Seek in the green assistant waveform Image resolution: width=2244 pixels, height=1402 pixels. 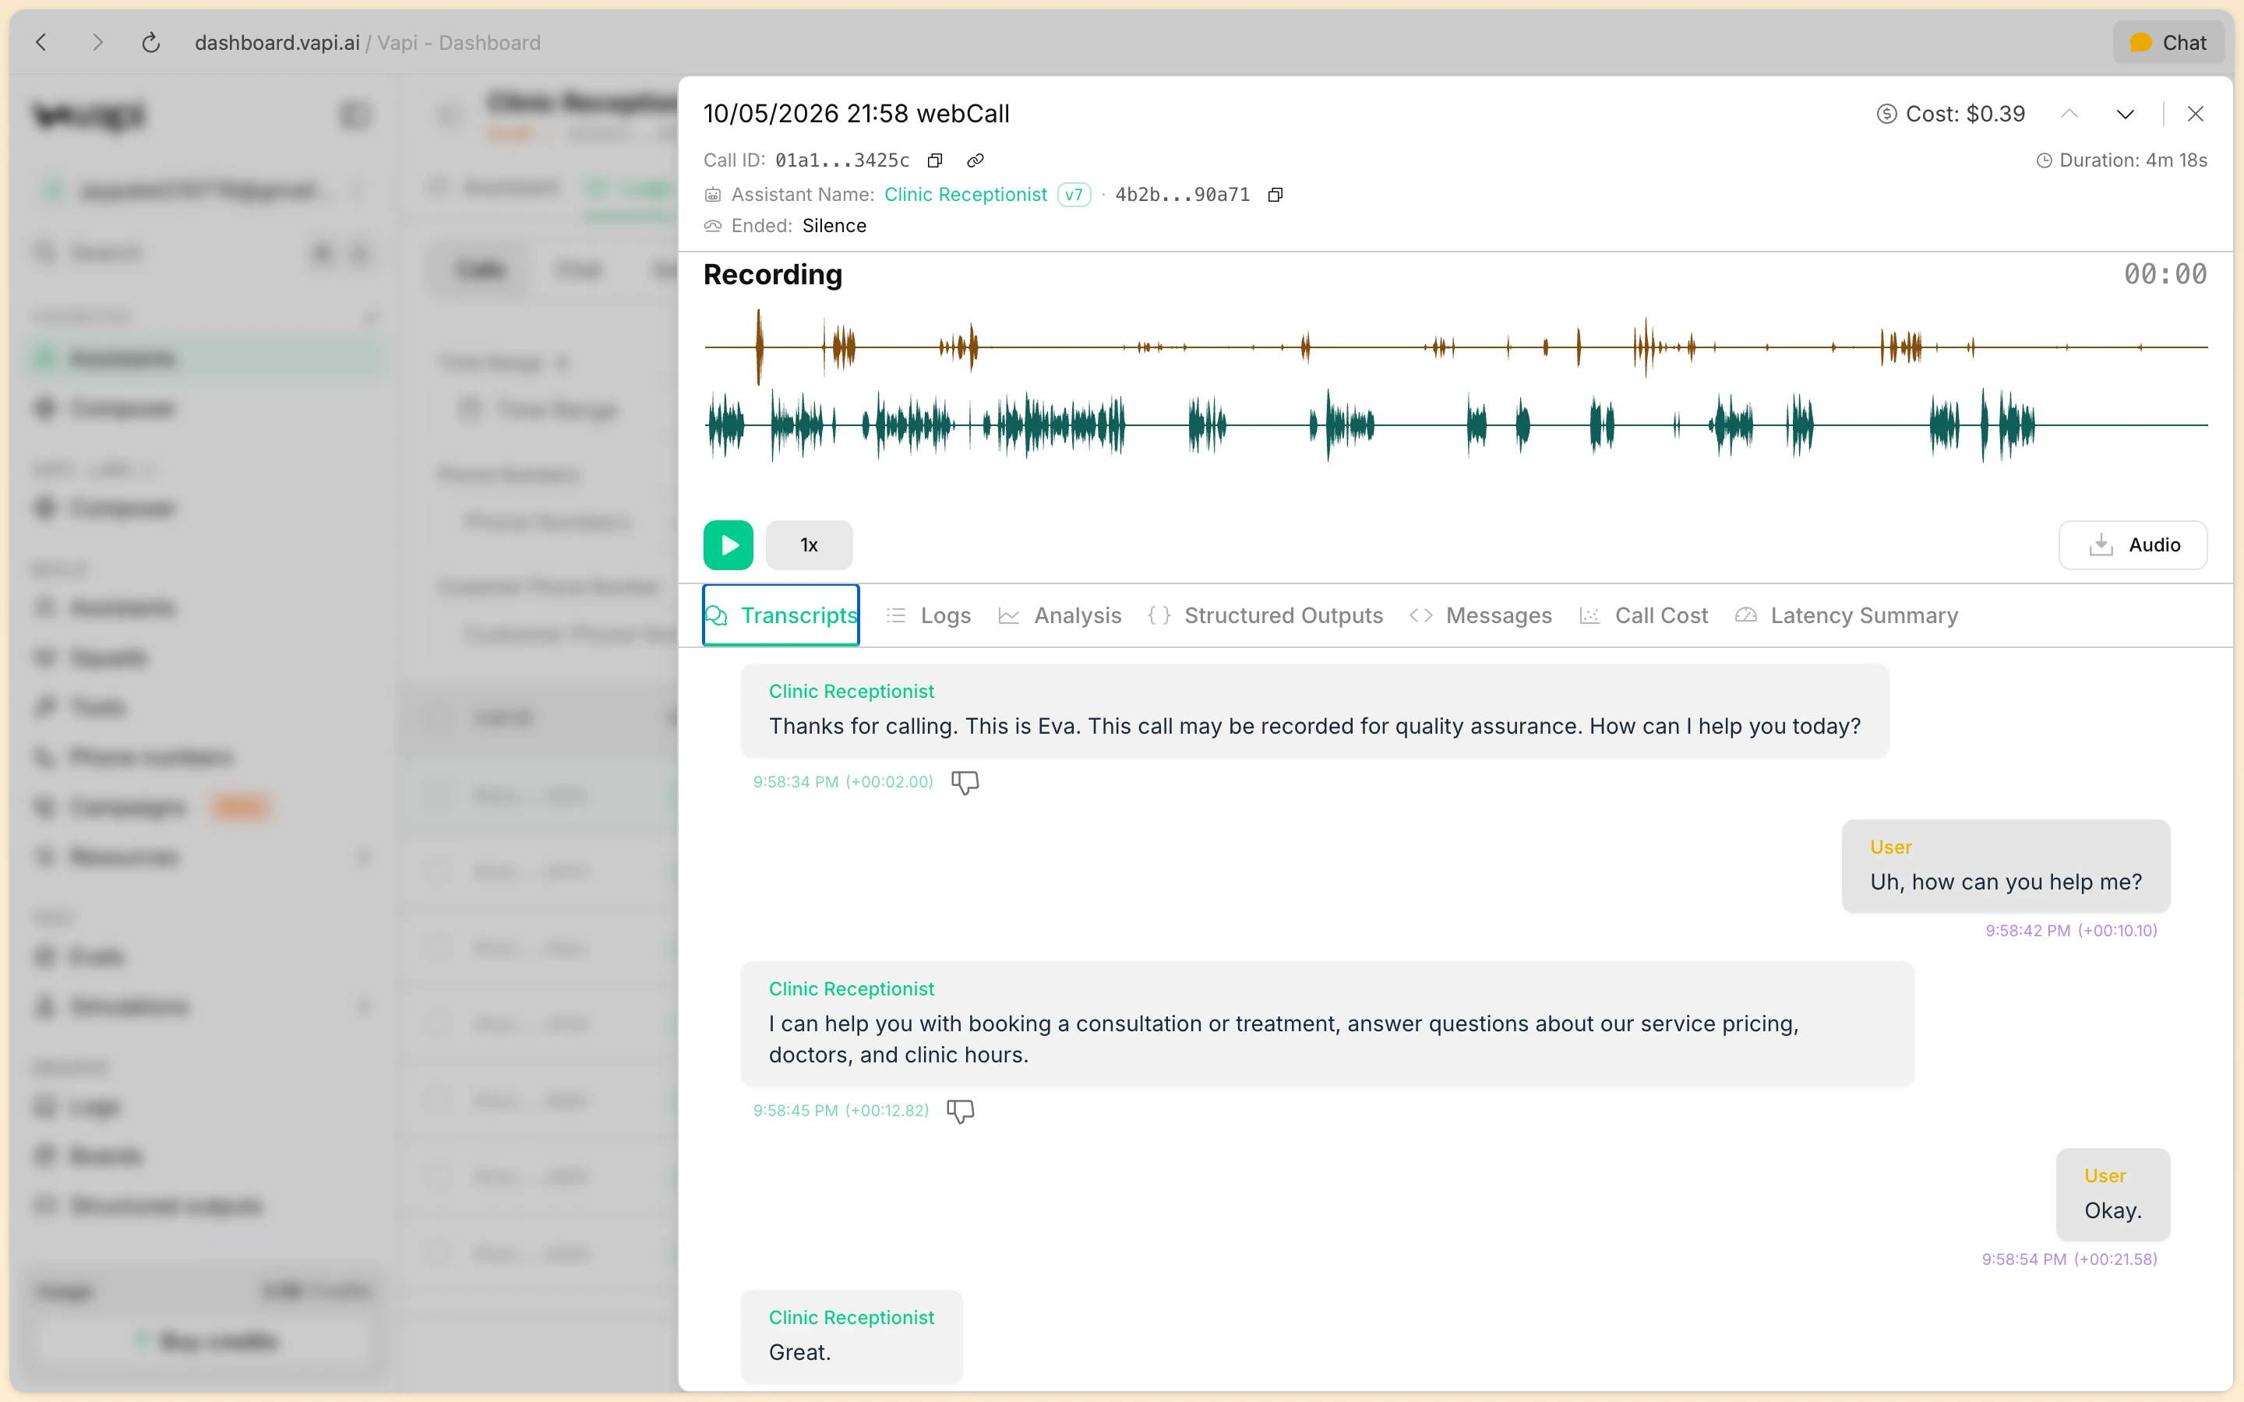pos(1455,425)
